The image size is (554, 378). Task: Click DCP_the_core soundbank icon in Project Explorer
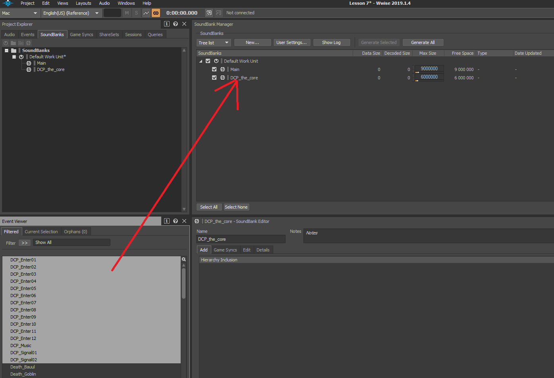coord(29,69)
